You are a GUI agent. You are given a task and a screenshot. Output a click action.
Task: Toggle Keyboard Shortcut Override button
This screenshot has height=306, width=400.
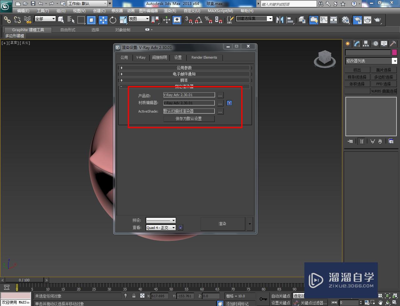[177, 20]
